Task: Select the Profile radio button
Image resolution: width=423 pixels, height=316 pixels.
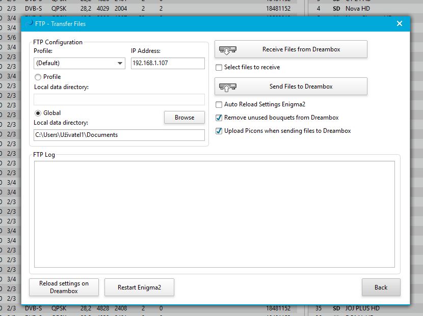Action: click(x=38, y=77)
